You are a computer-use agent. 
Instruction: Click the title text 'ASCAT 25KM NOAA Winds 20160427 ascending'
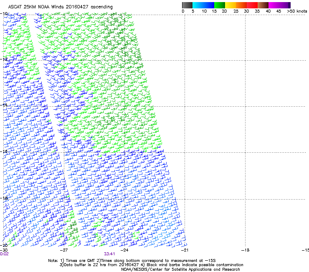(x=60, y=7)
